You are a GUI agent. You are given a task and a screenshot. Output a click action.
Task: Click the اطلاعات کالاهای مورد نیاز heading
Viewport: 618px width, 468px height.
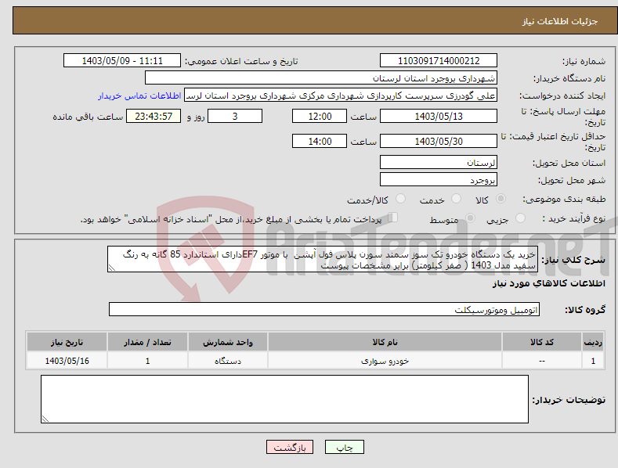coord(548,283)
